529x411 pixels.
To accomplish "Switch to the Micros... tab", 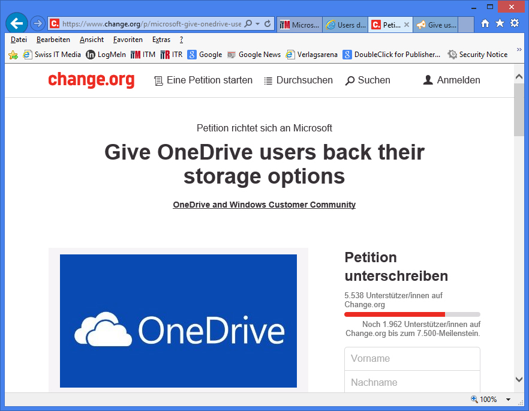I will point(300,25).
